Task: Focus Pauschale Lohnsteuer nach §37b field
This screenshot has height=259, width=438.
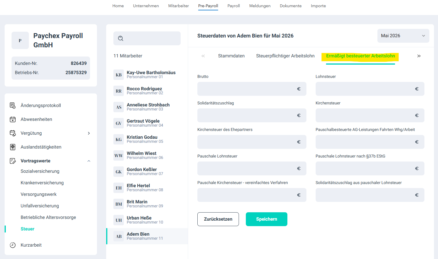Action: (x=370, y=168)
